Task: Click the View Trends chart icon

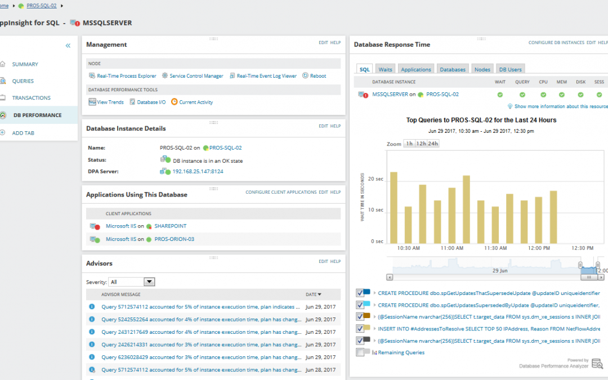Action: point(92,102)
